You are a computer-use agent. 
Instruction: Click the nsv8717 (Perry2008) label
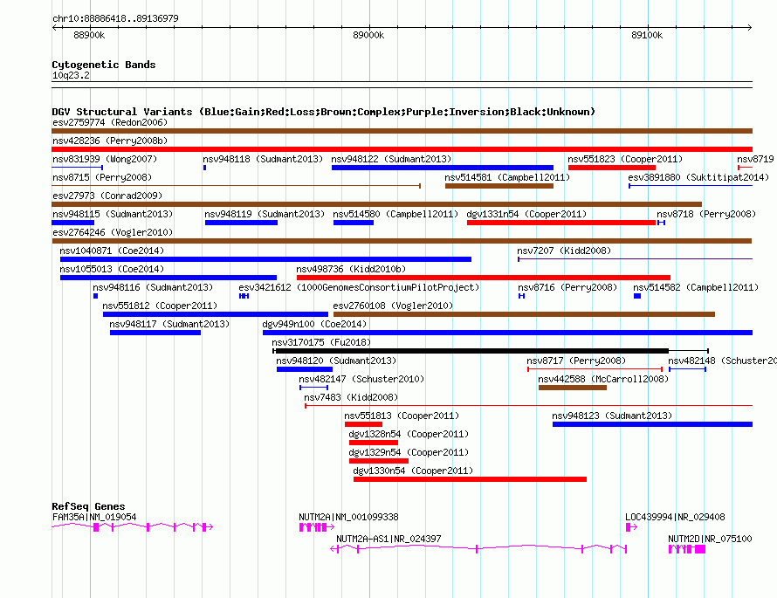576,361
